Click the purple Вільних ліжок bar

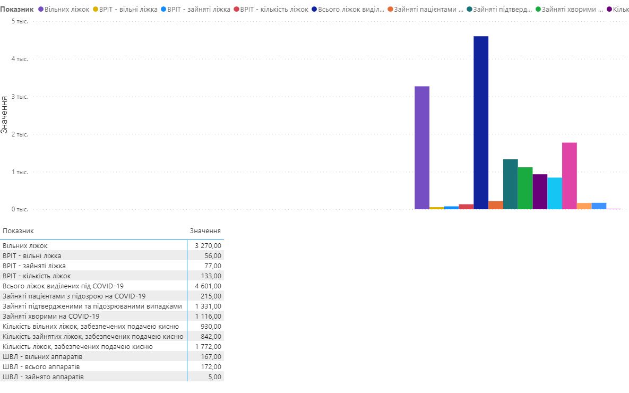pyautogui.click(x=421, y=148)
